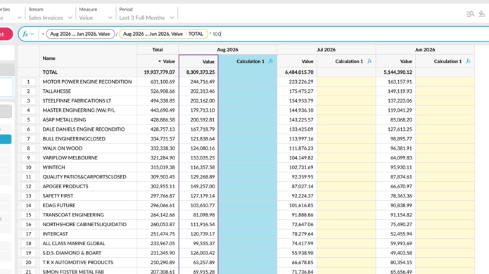Select row MOTOR POWER ENGINE RECONDITION

click(x=87, y=81)
